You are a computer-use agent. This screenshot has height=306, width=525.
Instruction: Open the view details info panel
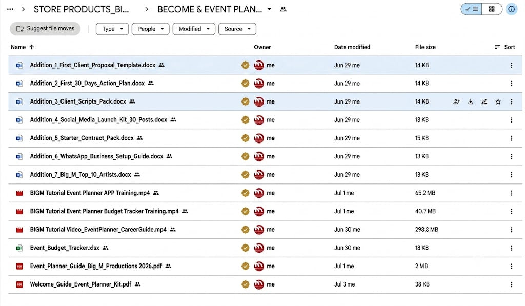point(511,9)
